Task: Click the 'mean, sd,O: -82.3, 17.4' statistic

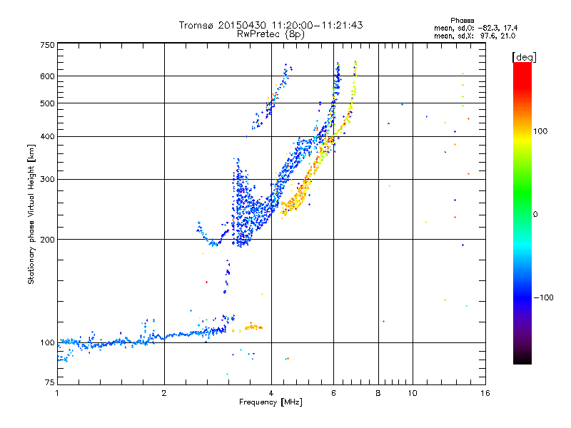Action: pyautogui.click(x=475, y=28)
